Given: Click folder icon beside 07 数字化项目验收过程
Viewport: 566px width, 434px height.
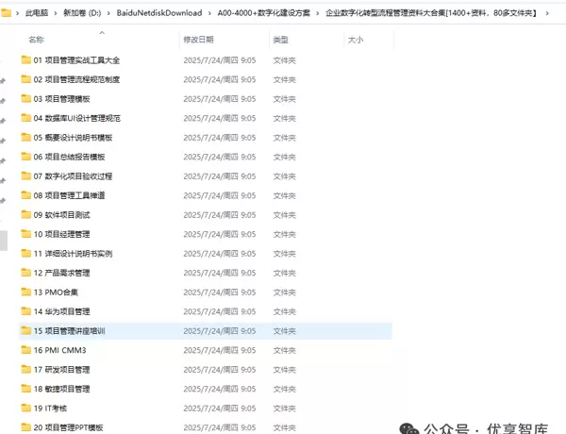Looking at the screenshot, I should pos(25,176).
